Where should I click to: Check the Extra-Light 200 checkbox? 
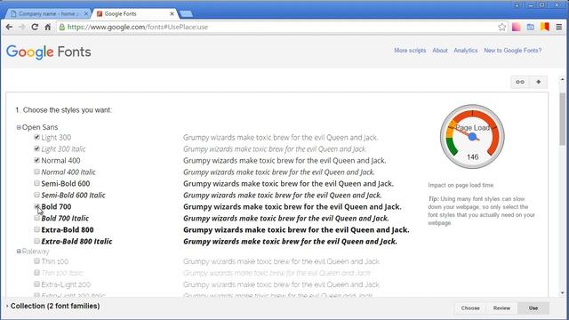pos(36,284)
